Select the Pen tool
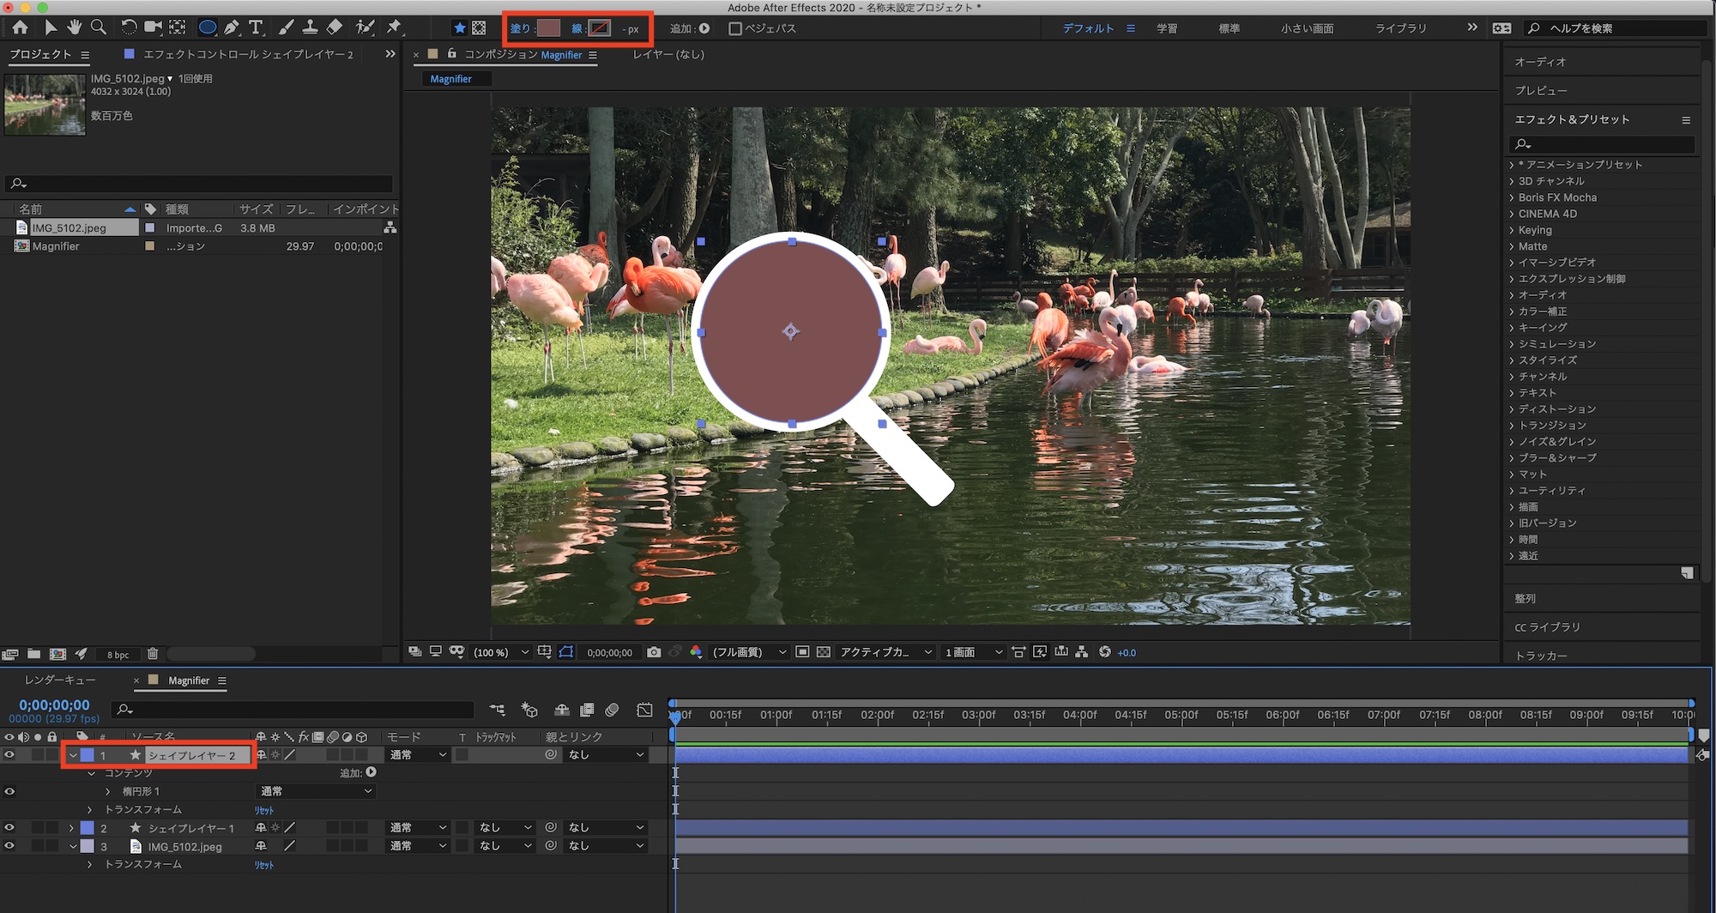The height and width of the screenshot is (913, 1716). [232, 27]
